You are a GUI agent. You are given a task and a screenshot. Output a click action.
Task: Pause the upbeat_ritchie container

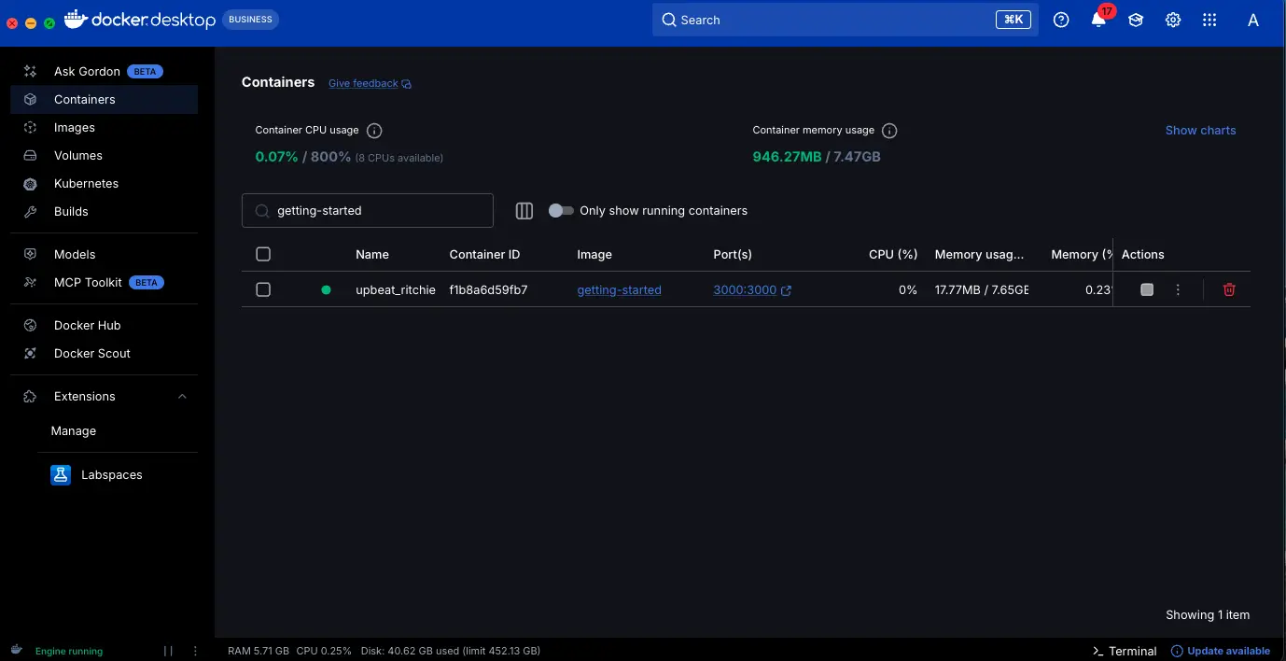[1147, 289]
